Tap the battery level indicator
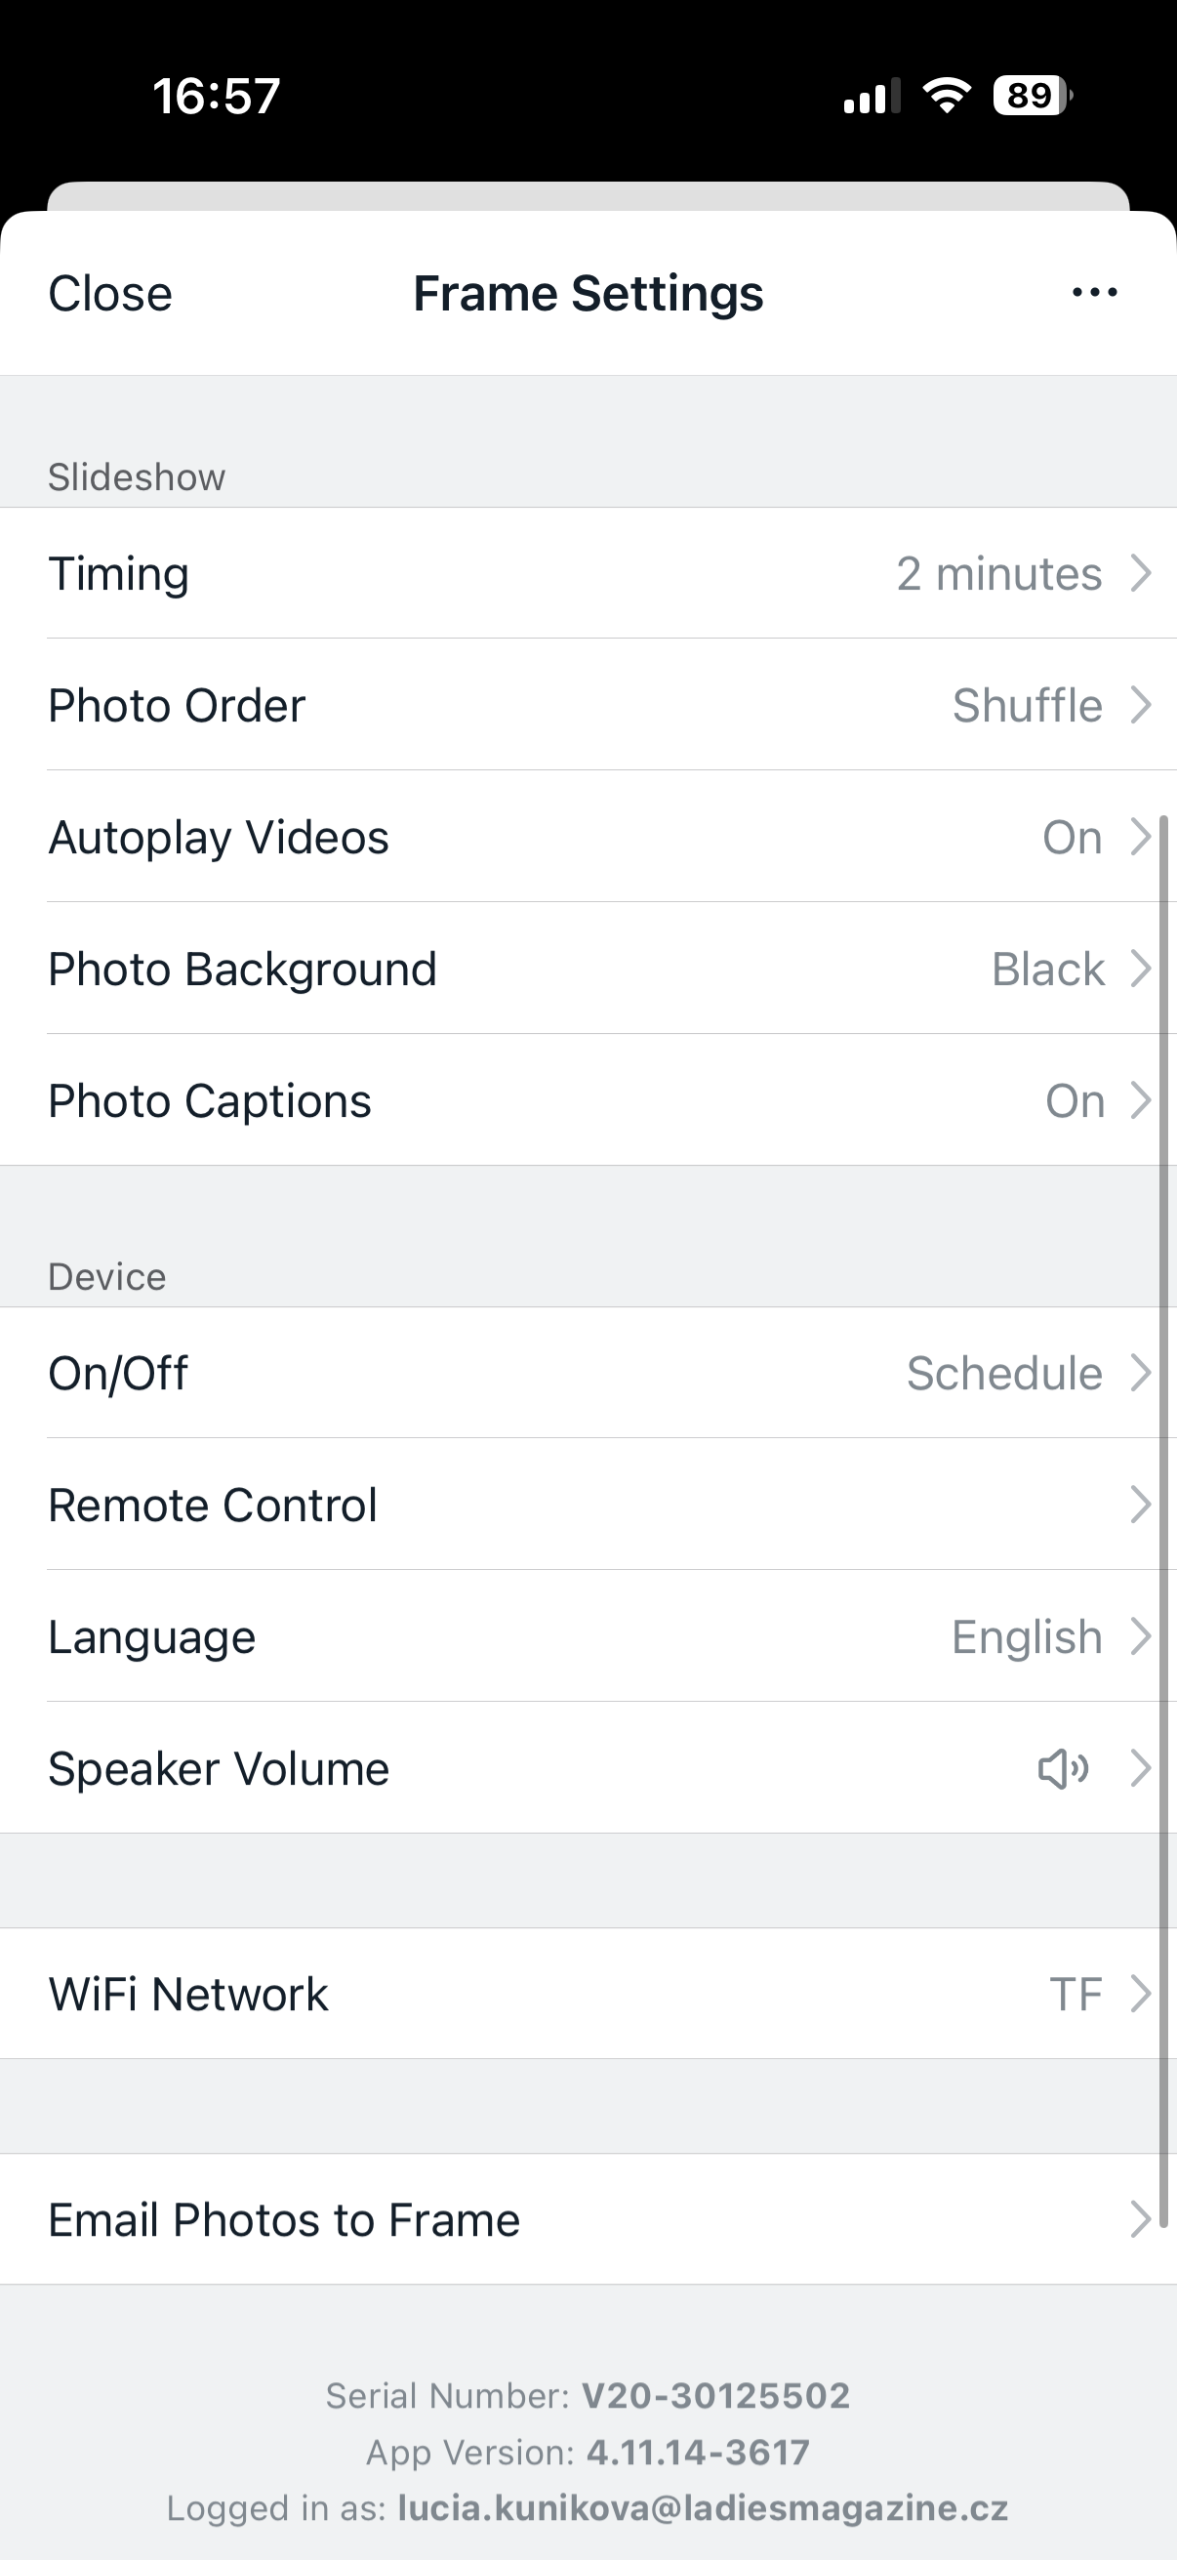 tap(1032, 96)
